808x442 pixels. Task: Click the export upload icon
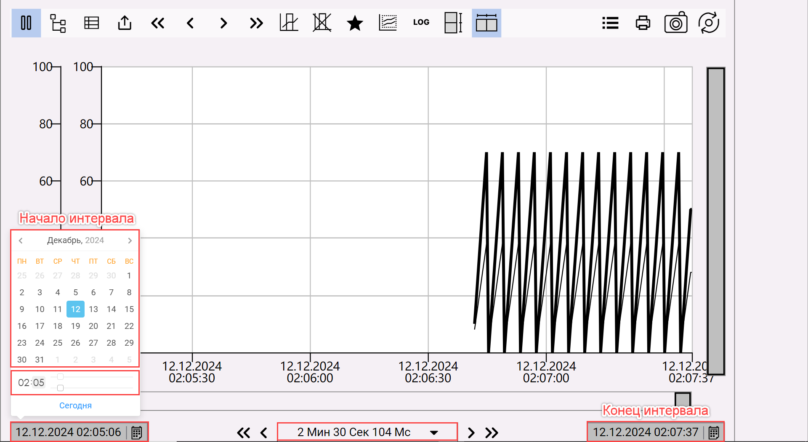[x=125, y=23]
